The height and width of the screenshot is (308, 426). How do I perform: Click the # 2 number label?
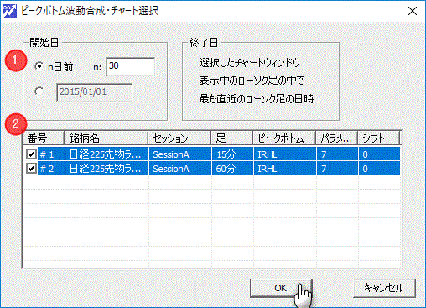[x=47, y=169]
